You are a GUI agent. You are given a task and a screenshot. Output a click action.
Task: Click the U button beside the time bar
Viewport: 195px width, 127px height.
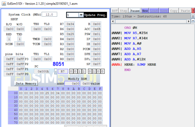pyautogui.click(x=193, y=16)
